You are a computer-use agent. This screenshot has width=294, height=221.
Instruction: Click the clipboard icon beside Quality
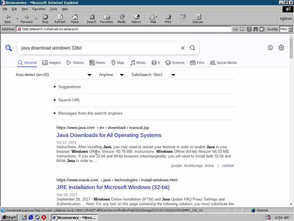click(x=262, y=29)
